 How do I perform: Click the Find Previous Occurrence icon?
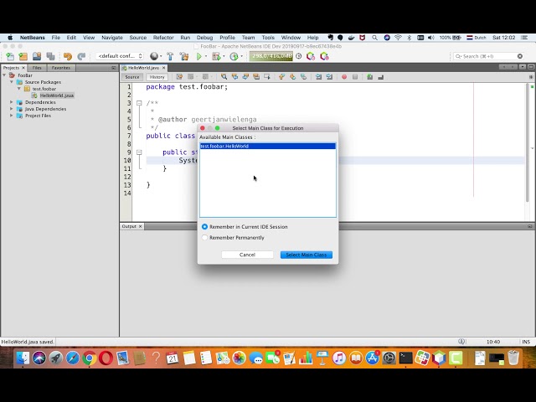point(234,77)
